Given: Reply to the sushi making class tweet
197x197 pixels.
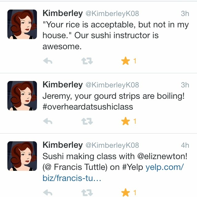Looking at the screenshot, I should (x=48, y=193).
